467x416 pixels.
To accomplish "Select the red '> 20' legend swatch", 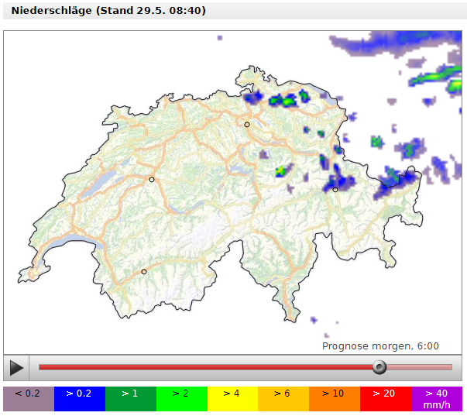I will point(385,398).
